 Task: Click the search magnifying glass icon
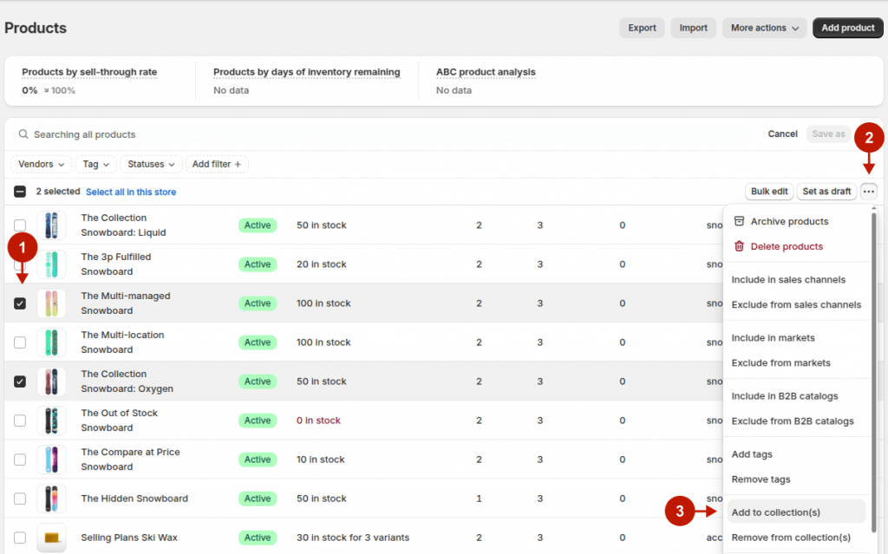click(23, 134)
